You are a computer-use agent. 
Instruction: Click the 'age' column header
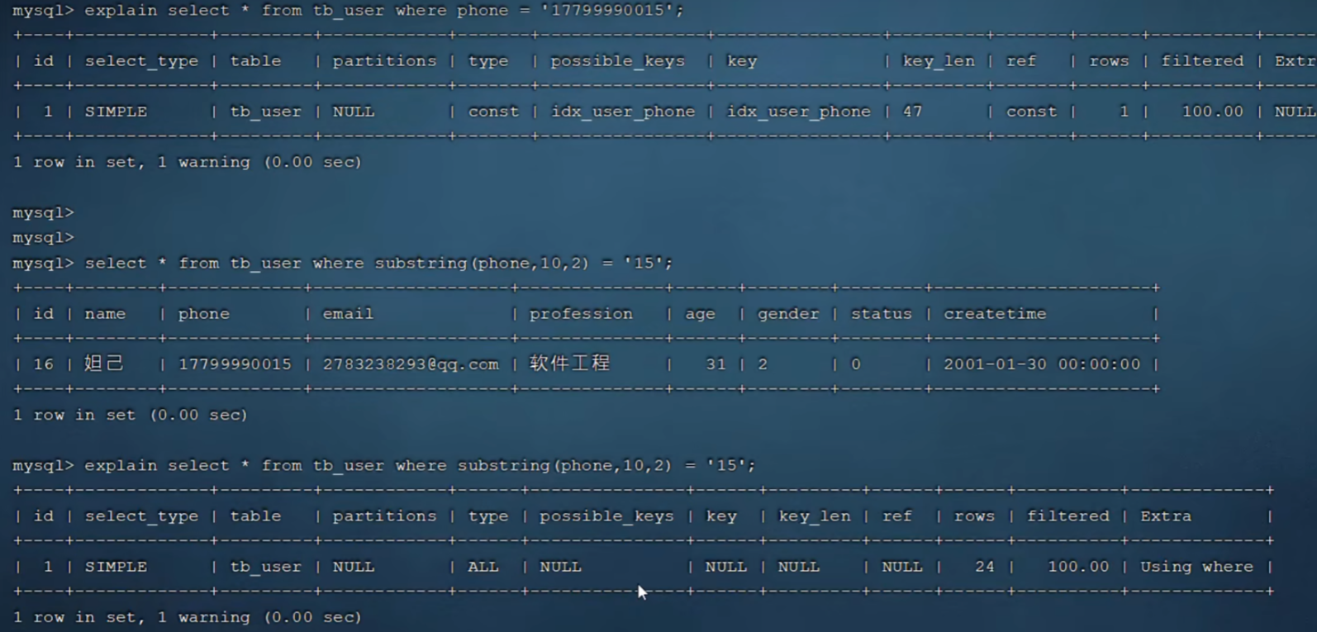pyautogui.click(x=700, y=315)
